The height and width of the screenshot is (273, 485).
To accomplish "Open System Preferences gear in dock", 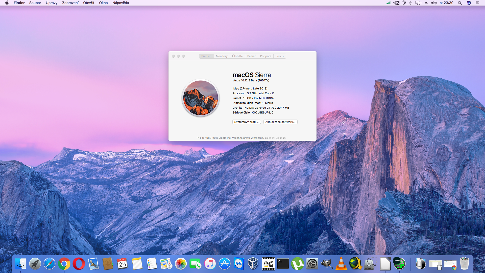I will (x=312, y=264).
